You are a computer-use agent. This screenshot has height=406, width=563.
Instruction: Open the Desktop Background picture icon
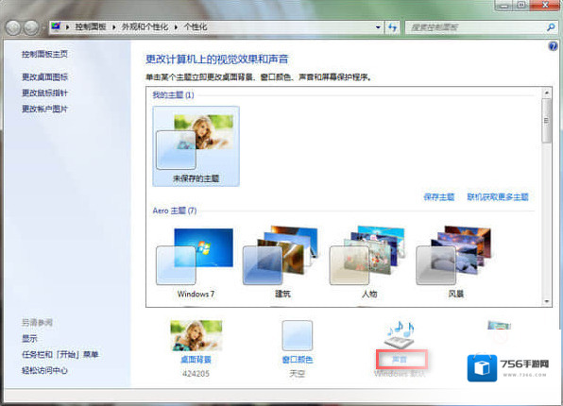click(x=196, y=335)
